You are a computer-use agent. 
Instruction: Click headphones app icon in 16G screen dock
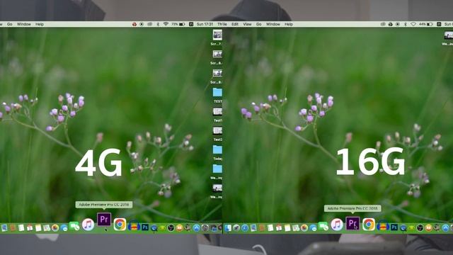[383, 226]
